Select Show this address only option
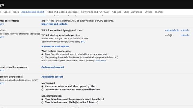This screenshot has height=108, width=193. (x=42, y=102)
